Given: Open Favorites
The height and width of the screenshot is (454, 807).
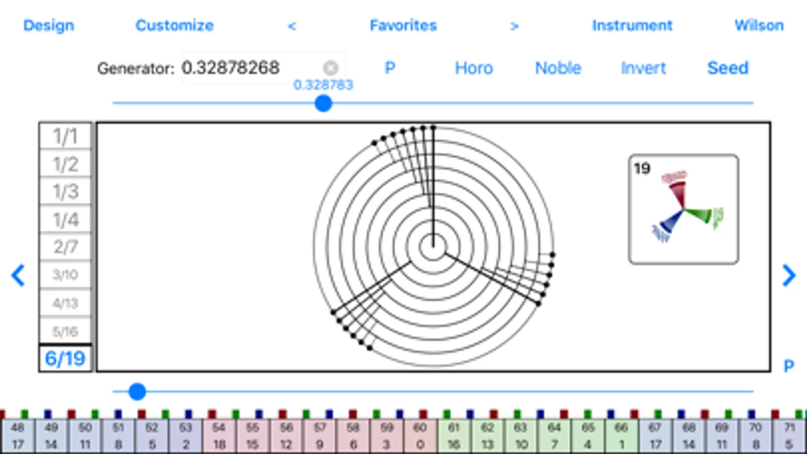Looking at the screenshot, I should [x=403, y=25].
